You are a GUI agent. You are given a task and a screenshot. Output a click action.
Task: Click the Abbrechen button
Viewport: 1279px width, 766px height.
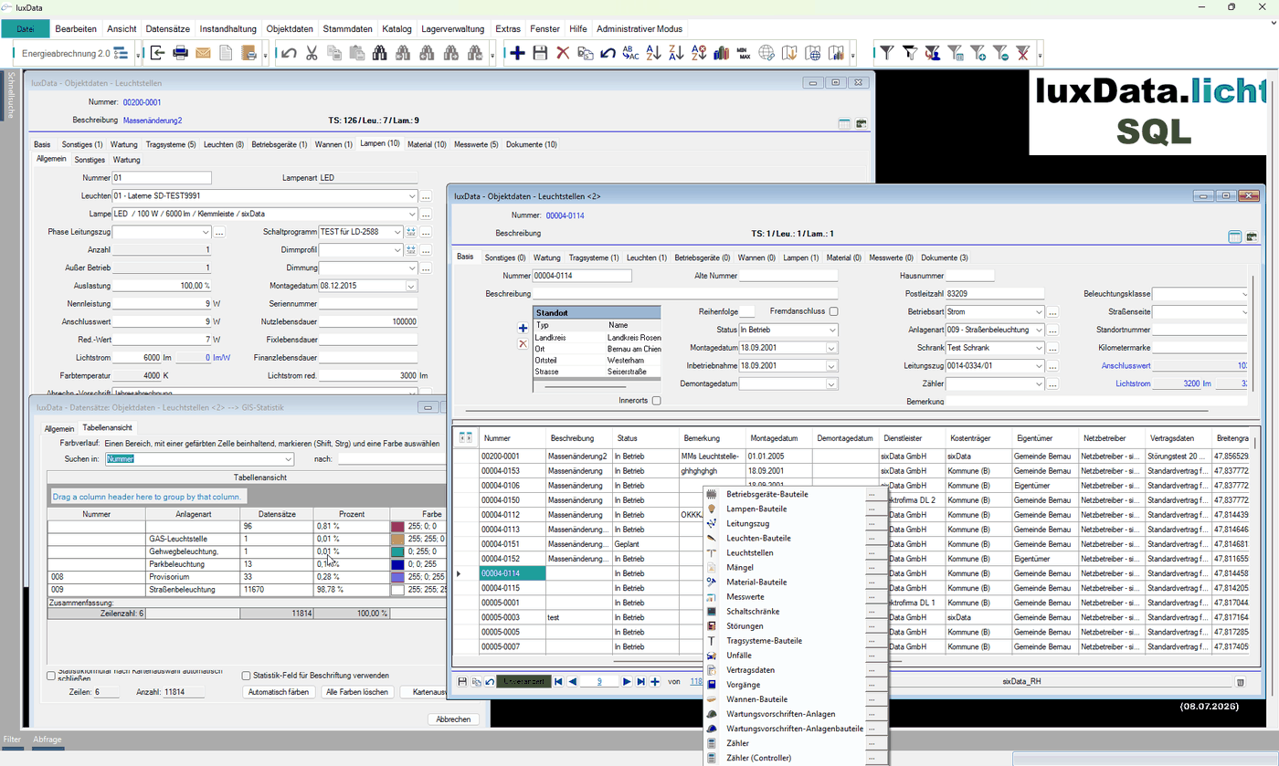(453, 719)
